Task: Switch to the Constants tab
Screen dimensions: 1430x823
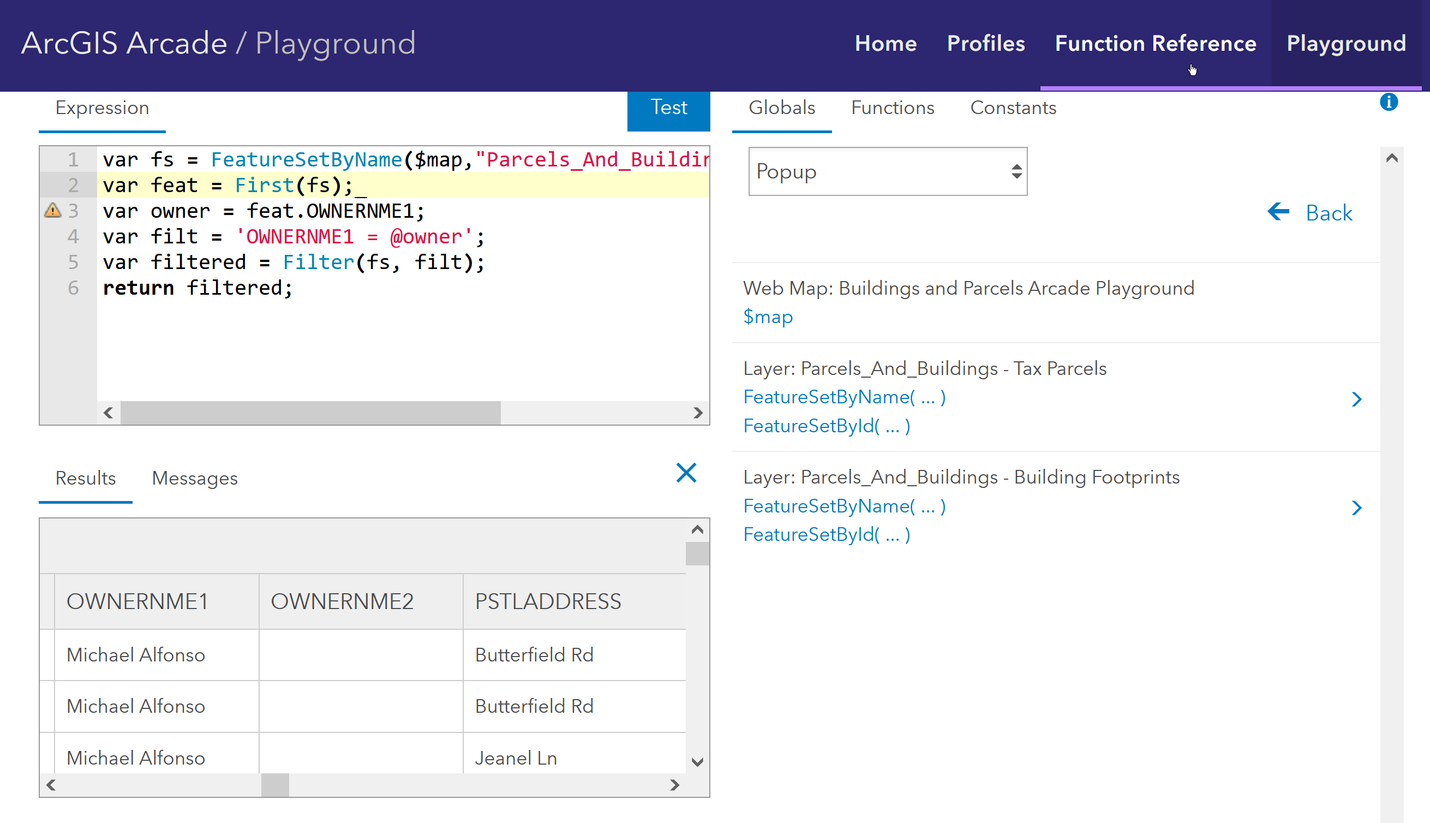Action: (1013, 108)
